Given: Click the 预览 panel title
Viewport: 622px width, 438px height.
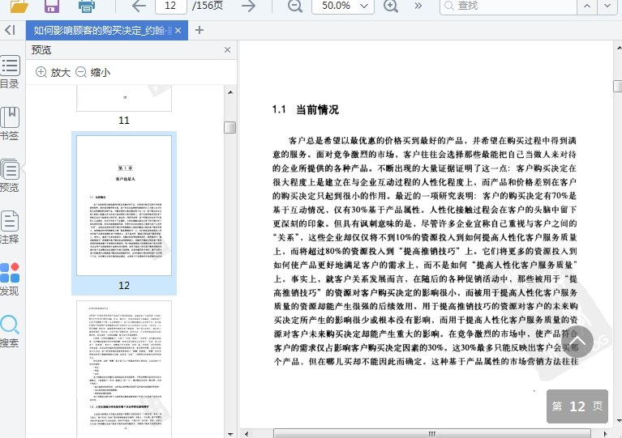Looking at the screenshot, I should pos(41,50).
